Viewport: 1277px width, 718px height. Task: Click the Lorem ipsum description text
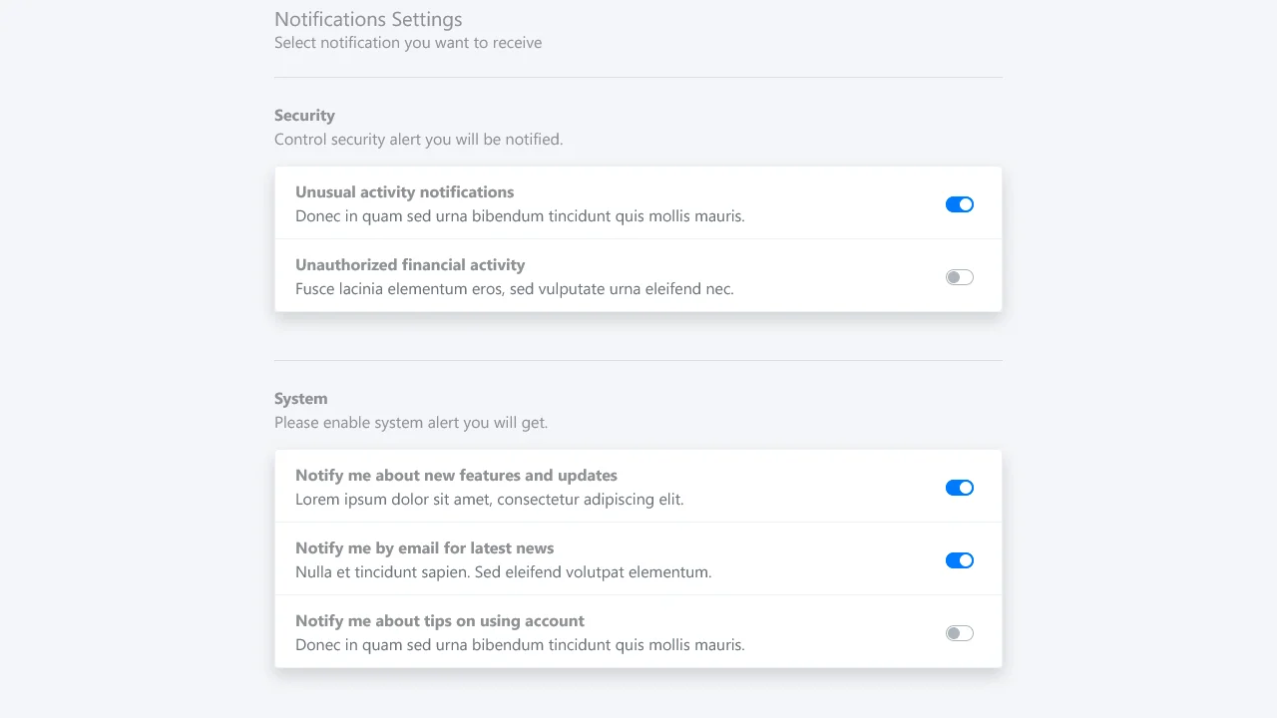coord(488,499)
